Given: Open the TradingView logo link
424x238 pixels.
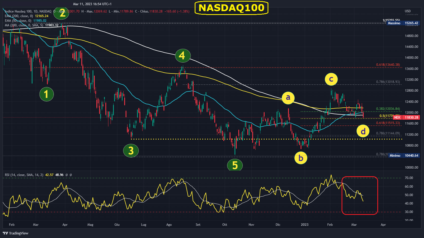Looking at the screenshot, I should [16, 233].
